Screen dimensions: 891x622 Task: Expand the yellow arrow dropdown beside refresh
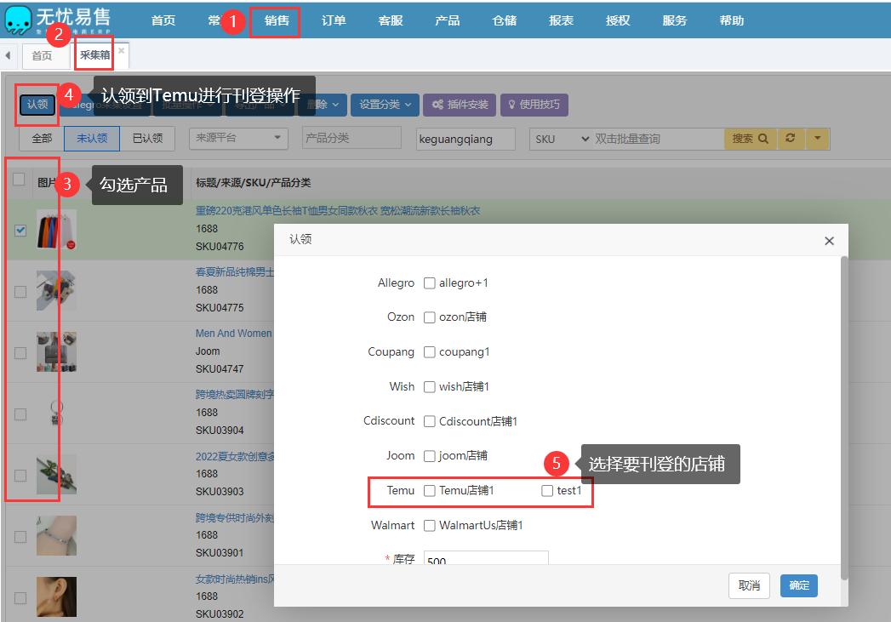[x=819, y=139]
